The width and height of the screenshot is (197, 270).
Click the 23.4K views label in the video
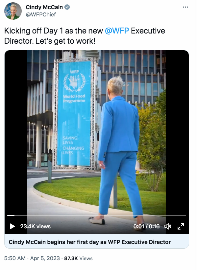pyautogui.click(x=35, y=226)
